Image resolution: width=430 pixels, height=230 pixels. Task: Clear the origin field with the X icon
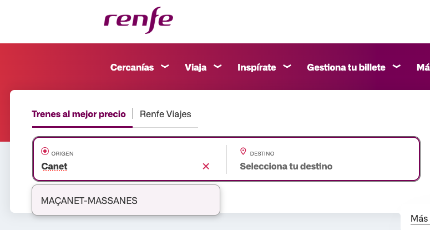coord(206,166)
